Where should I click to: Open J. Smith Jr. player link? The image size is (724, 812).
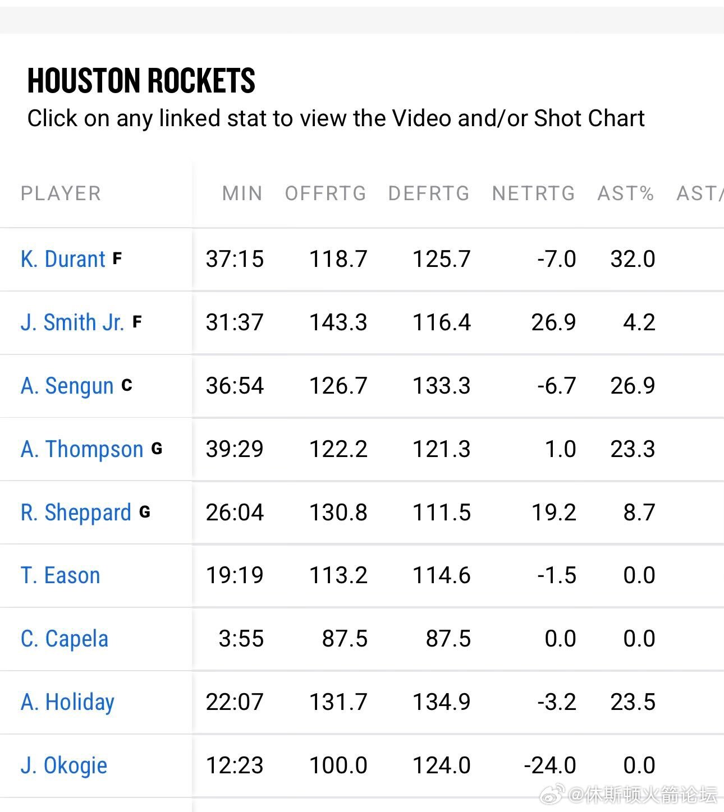[x=72, y=322]
